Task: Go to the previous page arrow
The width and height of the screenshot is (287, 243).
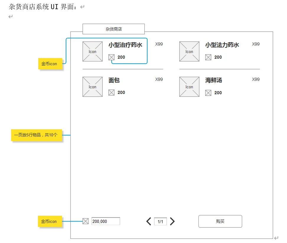Action: point(149,221)
